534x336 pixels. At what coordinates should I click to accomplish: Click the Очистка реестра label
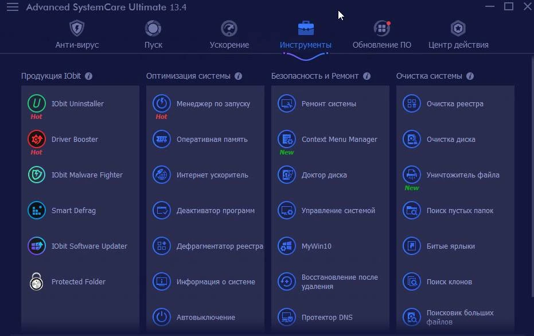[455, 104]
